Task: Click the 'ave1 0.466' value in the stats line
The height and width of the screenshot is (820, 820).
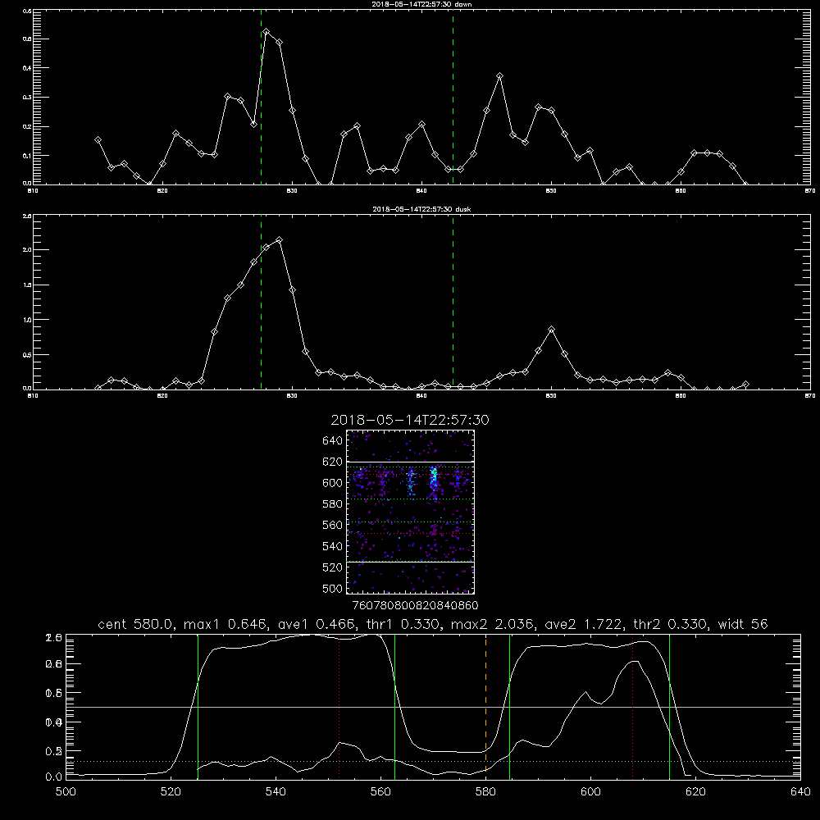Action: click(x=319, y=624)
